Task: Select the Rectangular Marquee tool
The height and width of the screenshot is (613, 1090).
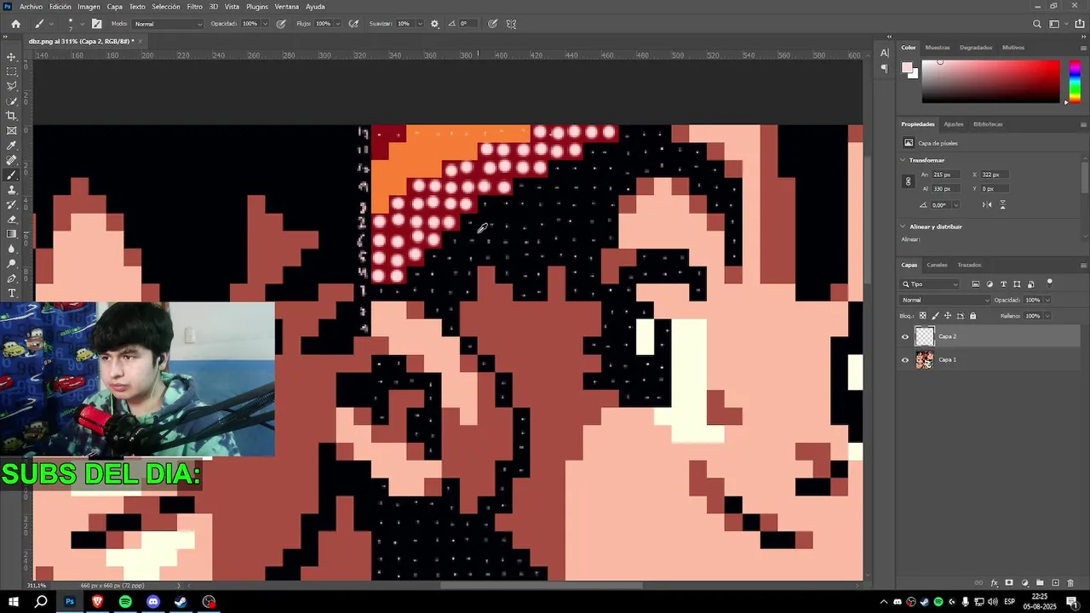Action: 11,72
